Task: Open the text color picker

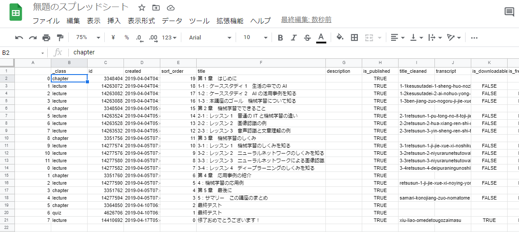Action: pyautogui.click(x=321, y=38)
